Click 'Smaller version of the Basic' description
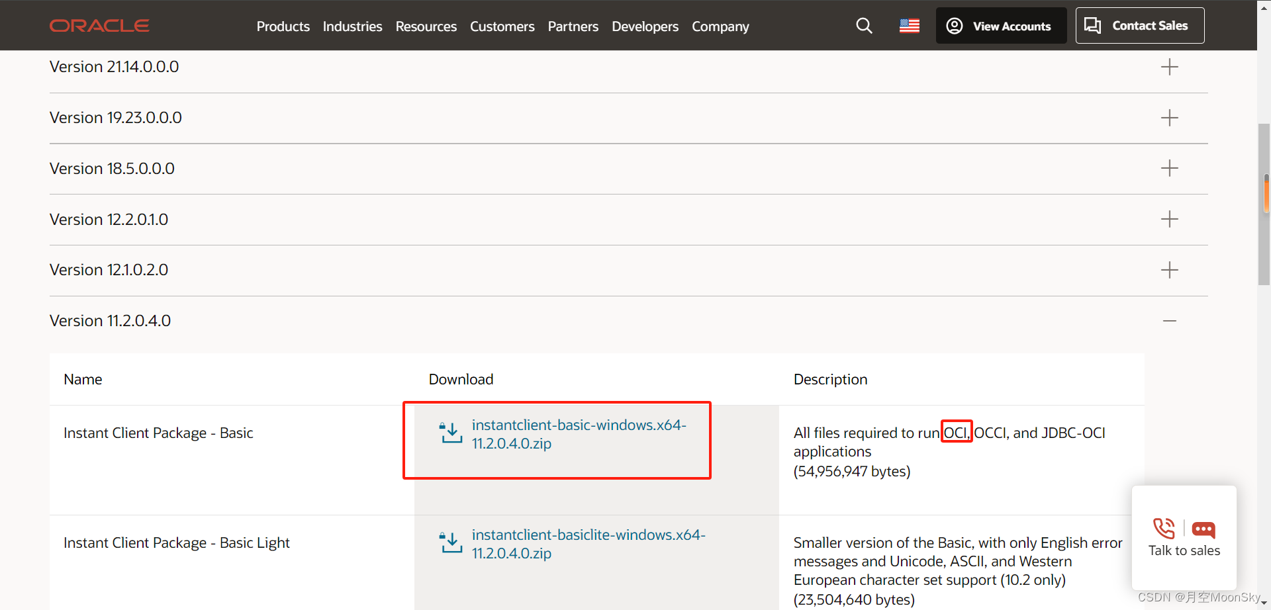The image size is (1271, 610). pos(958,561)
